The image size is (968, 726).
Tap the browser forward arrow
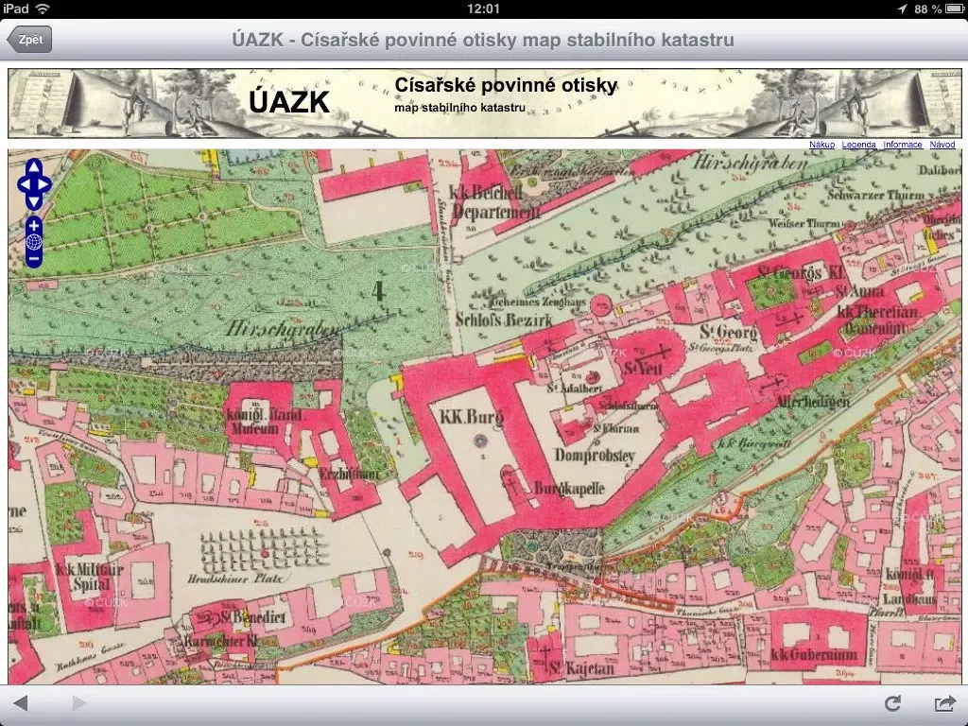(79, 703)
